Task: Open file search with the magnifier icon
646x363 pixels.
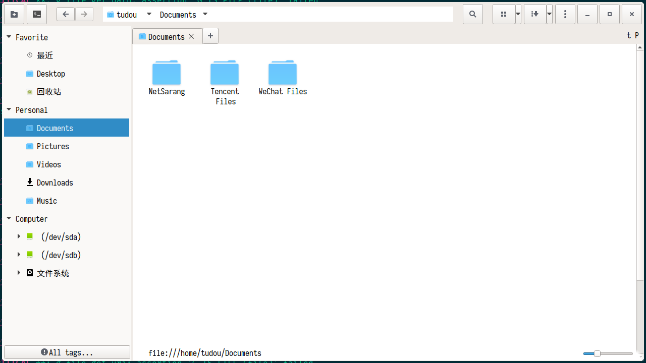Action: point(472,14)
